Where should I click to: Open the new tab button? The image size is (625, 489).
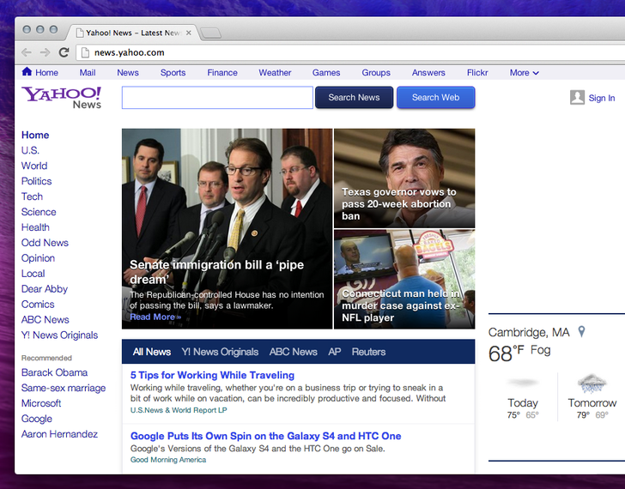coord(211,33)
